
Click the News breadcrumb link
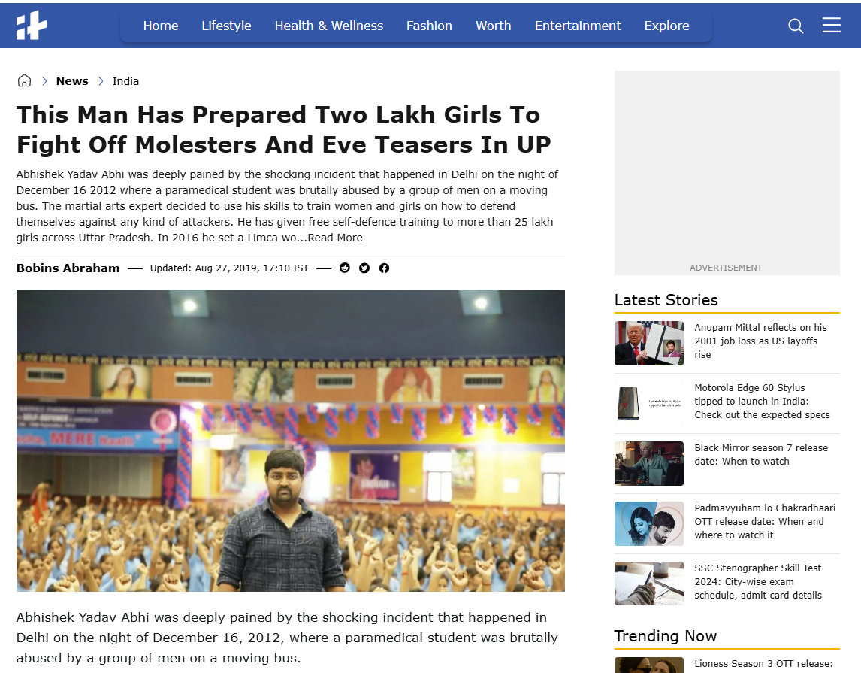[72, 81]
